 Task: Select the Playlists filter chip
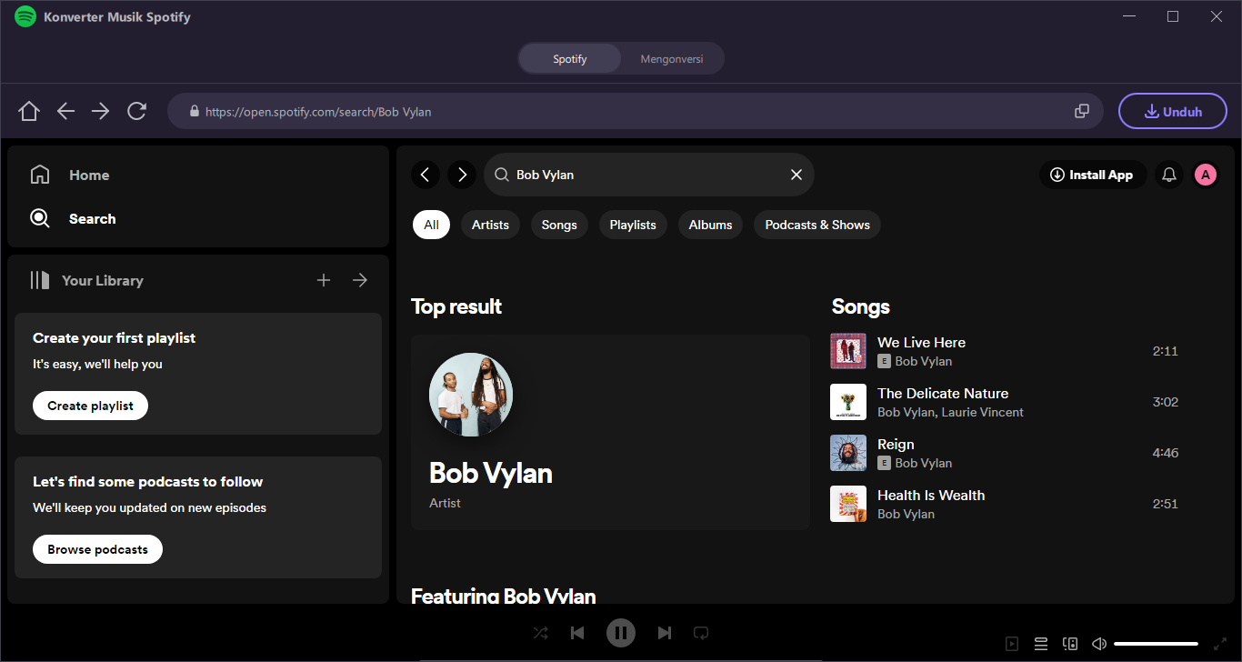tap(633, 225)
